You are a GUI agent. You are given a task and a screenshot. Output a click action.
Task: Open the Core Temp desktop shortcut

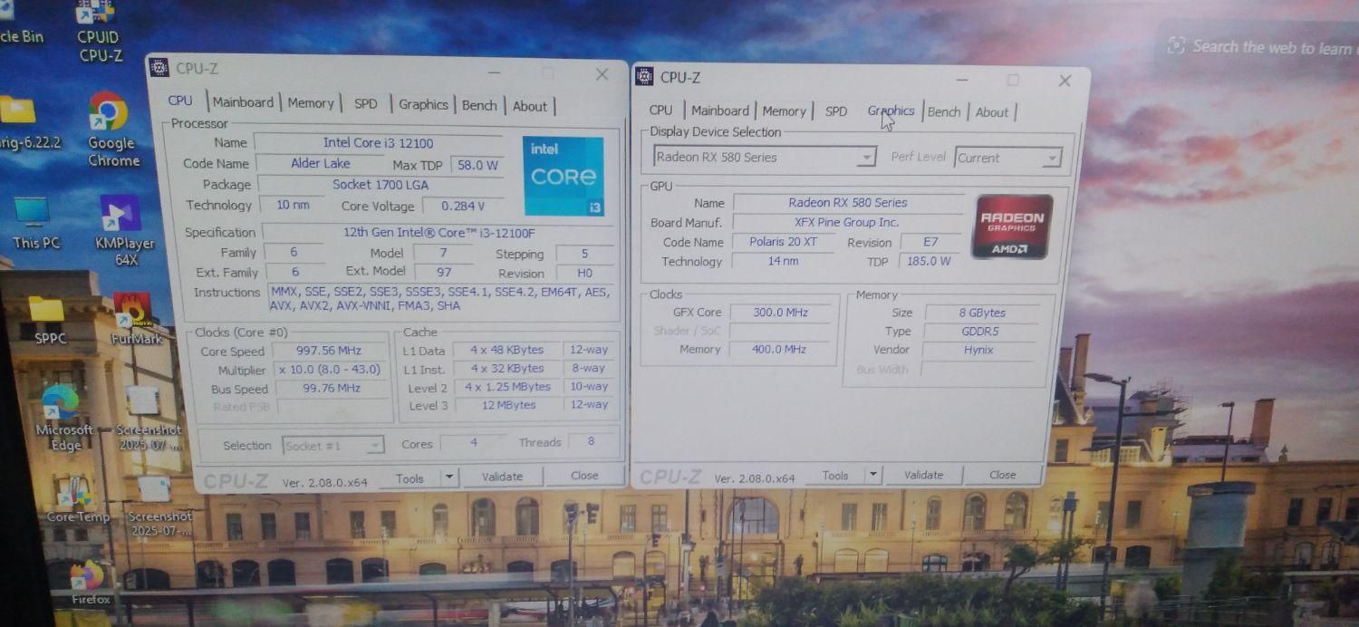(x=76, y=498)
